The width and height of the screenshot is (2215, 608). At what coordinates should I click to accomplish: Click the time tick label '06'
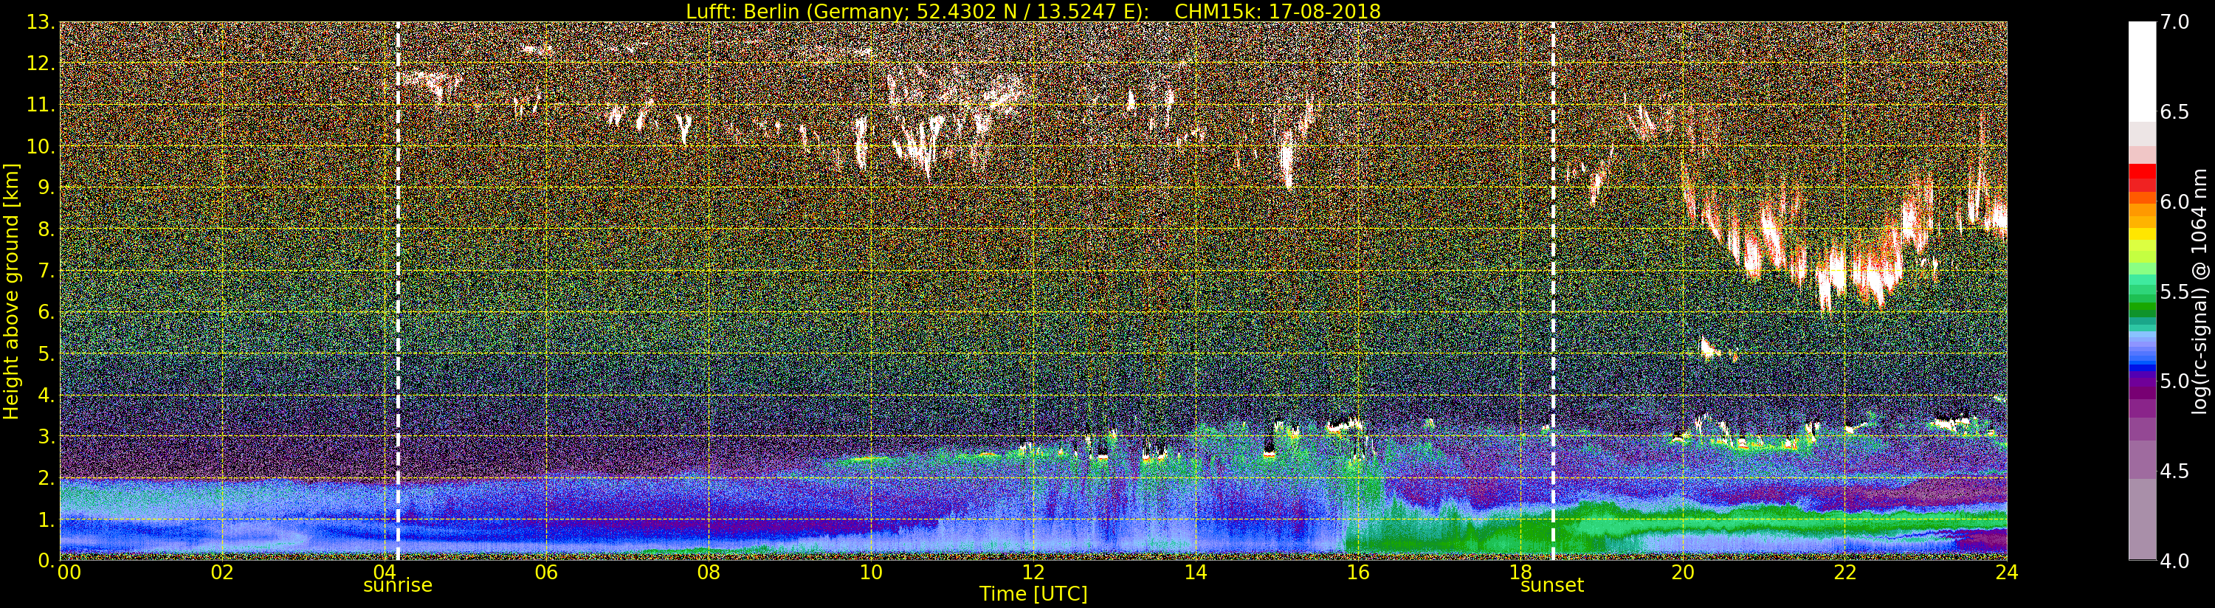[546, 573]
